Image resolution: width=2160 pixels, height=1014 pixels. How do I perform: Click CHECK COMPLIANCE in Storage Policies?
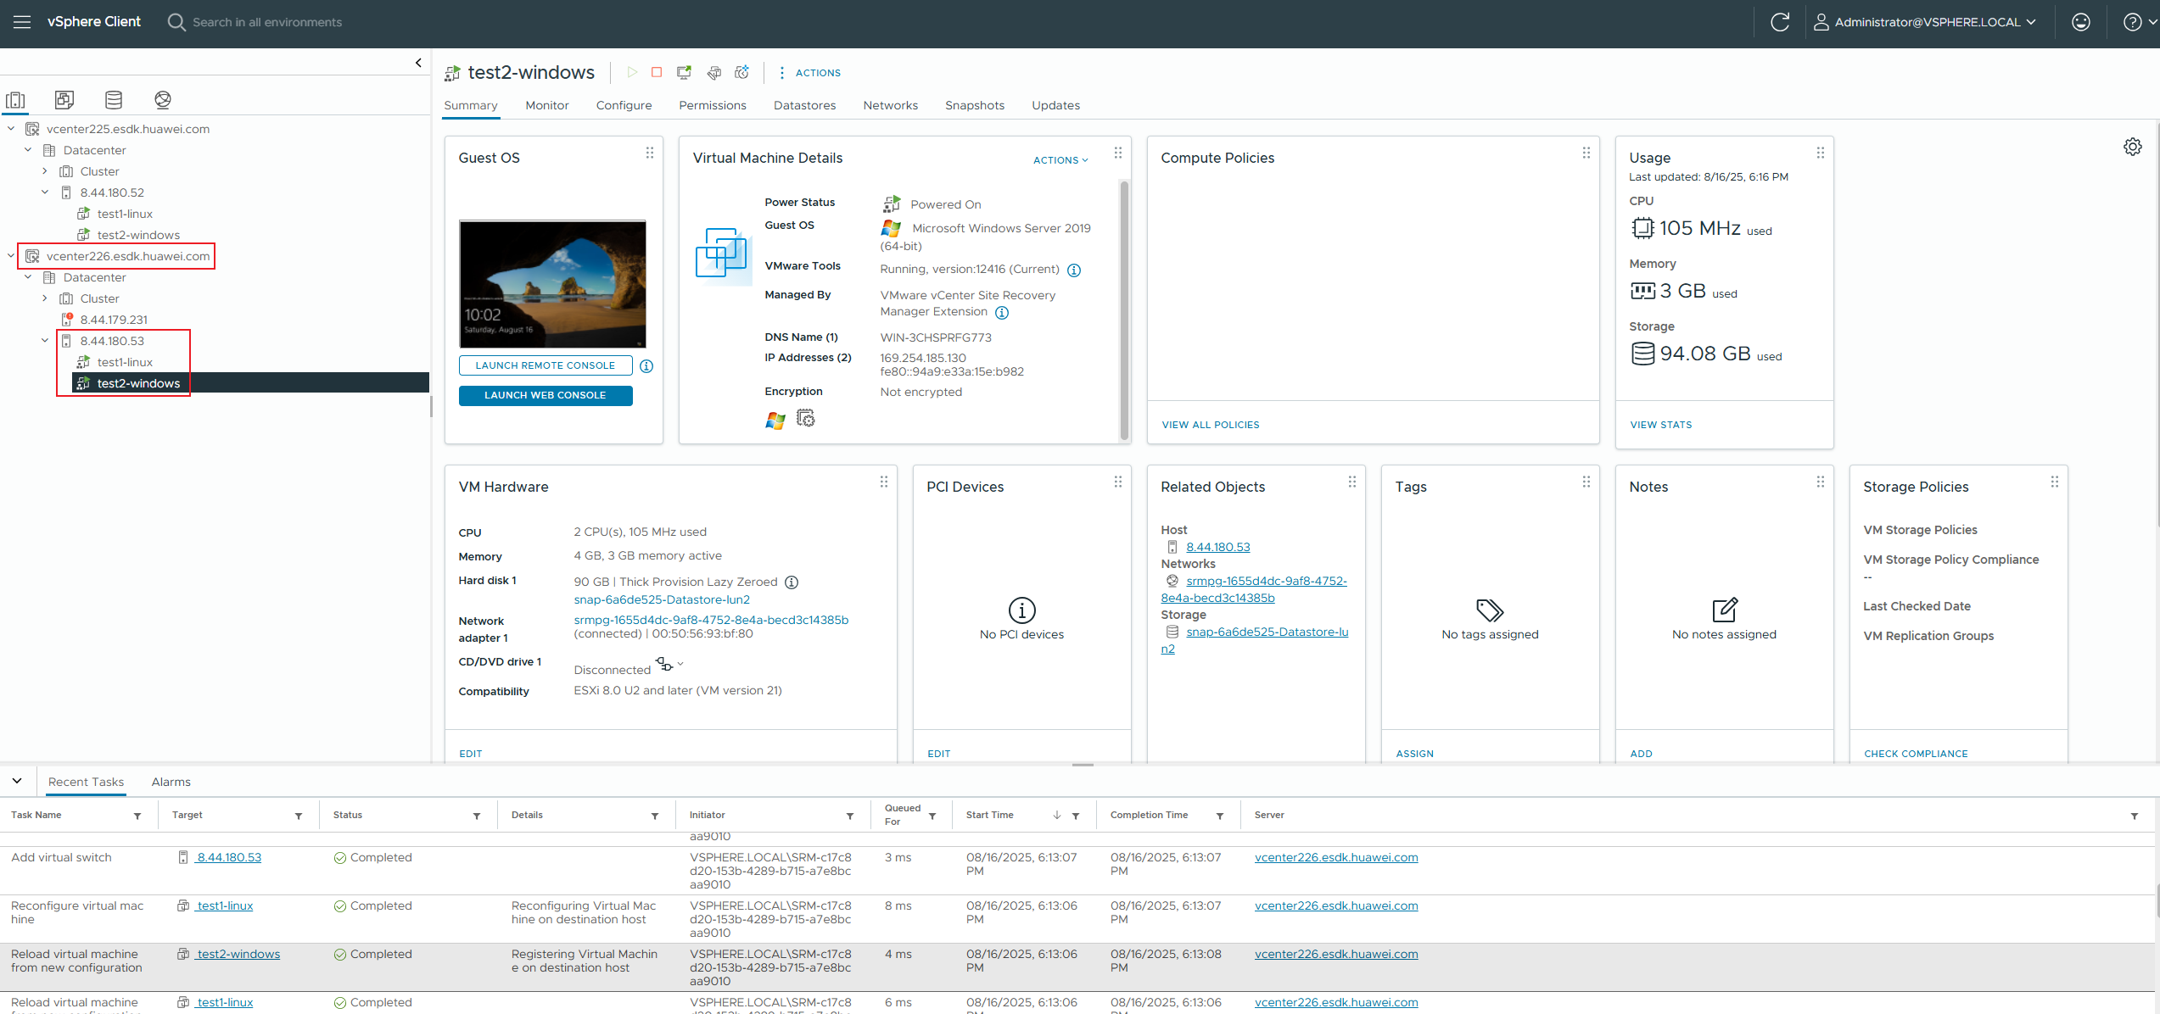tap(1916, 754)
